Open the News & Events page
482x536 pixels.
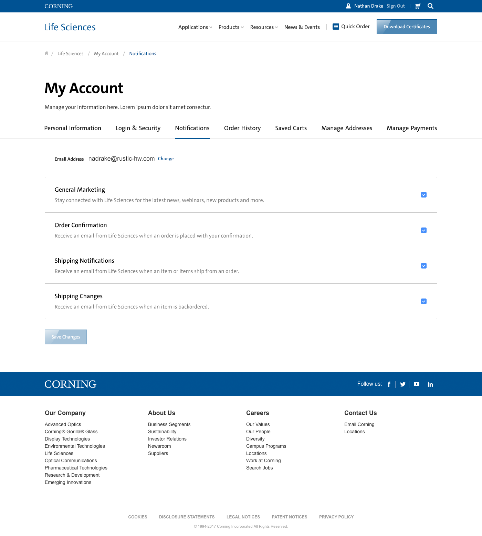302,27
